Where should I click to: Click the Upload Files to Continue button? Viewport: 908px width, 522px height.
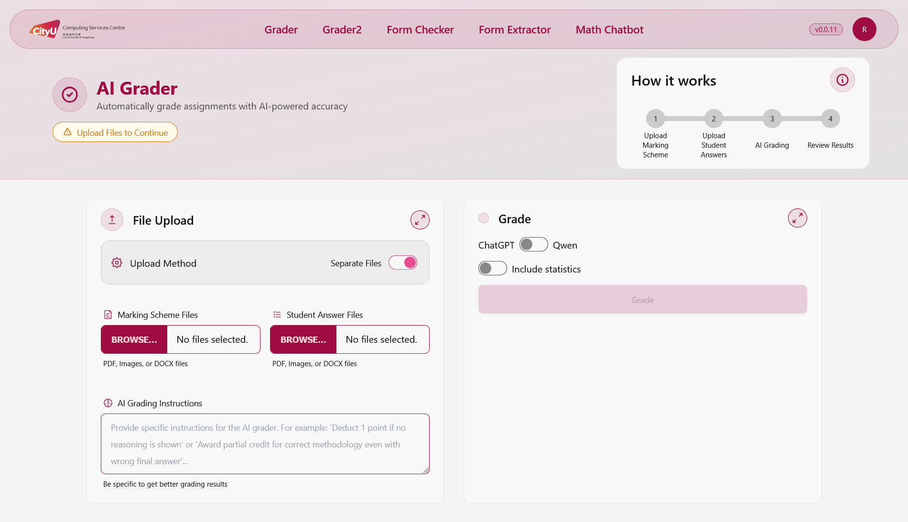(x=115, y=132)
